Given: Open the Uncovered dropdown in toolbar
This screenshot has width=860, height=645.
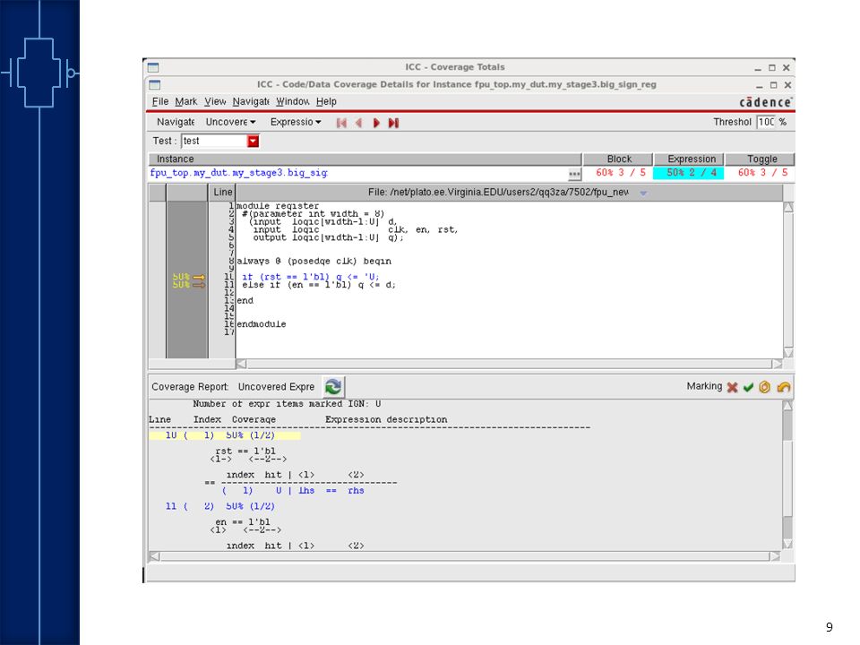Looking at the screenshot, I should pyautogui.click(x=230, y=122).
